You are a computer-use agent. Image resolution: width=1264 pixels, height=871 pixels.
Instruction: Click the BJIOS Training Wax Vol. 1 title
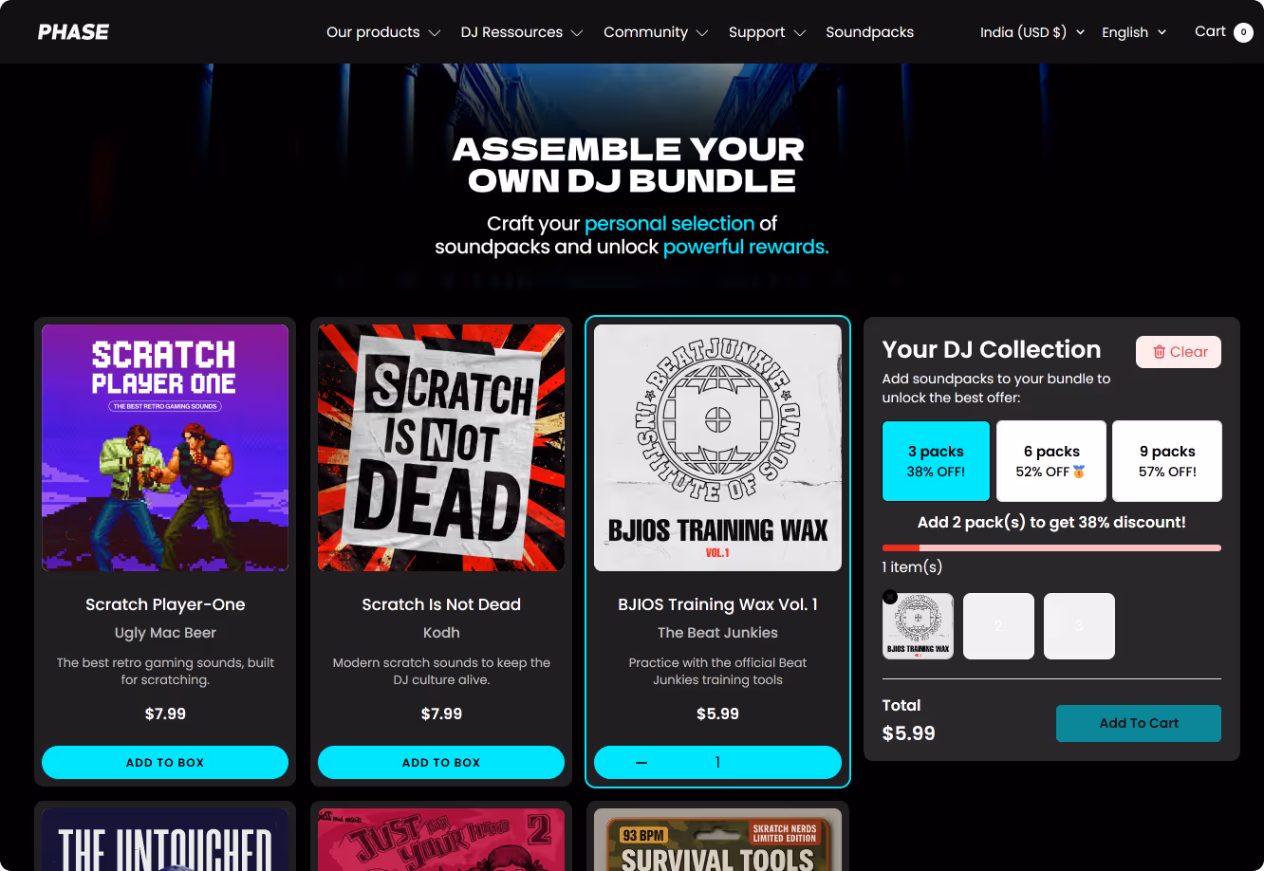717,604
